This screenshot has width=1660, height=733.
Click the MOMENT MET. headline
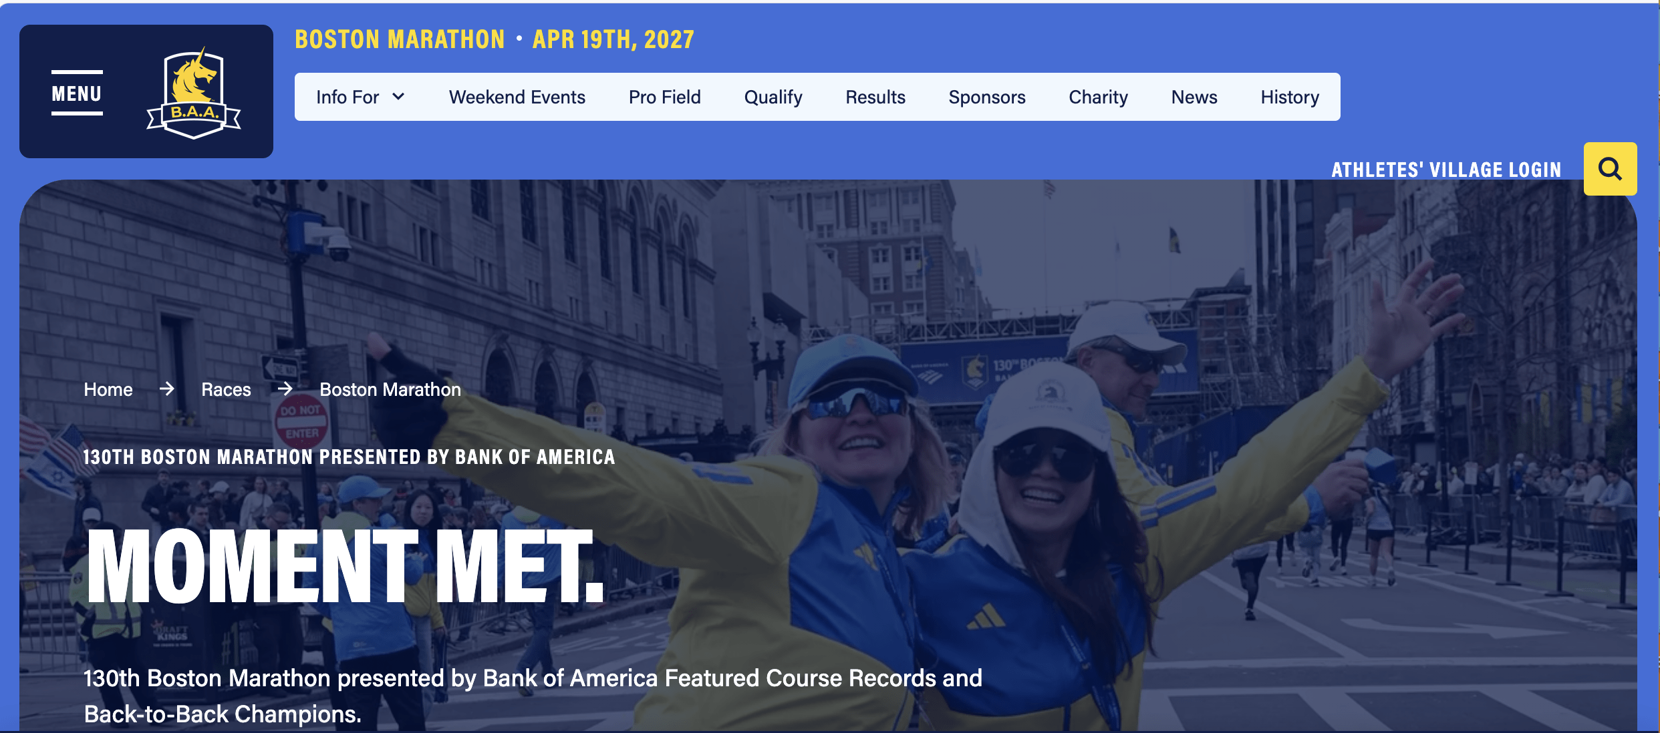(345, 566)
